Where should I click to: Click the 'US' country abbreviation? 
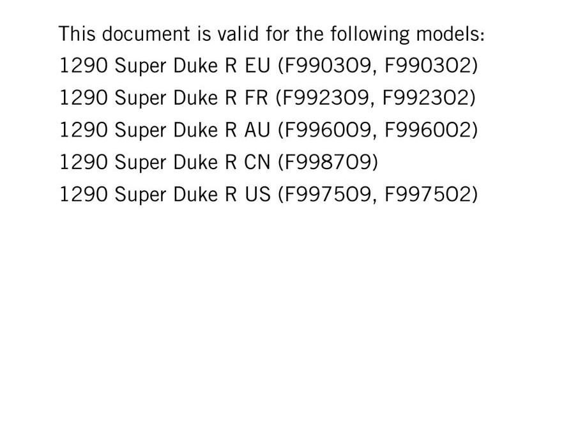[257, 195]
